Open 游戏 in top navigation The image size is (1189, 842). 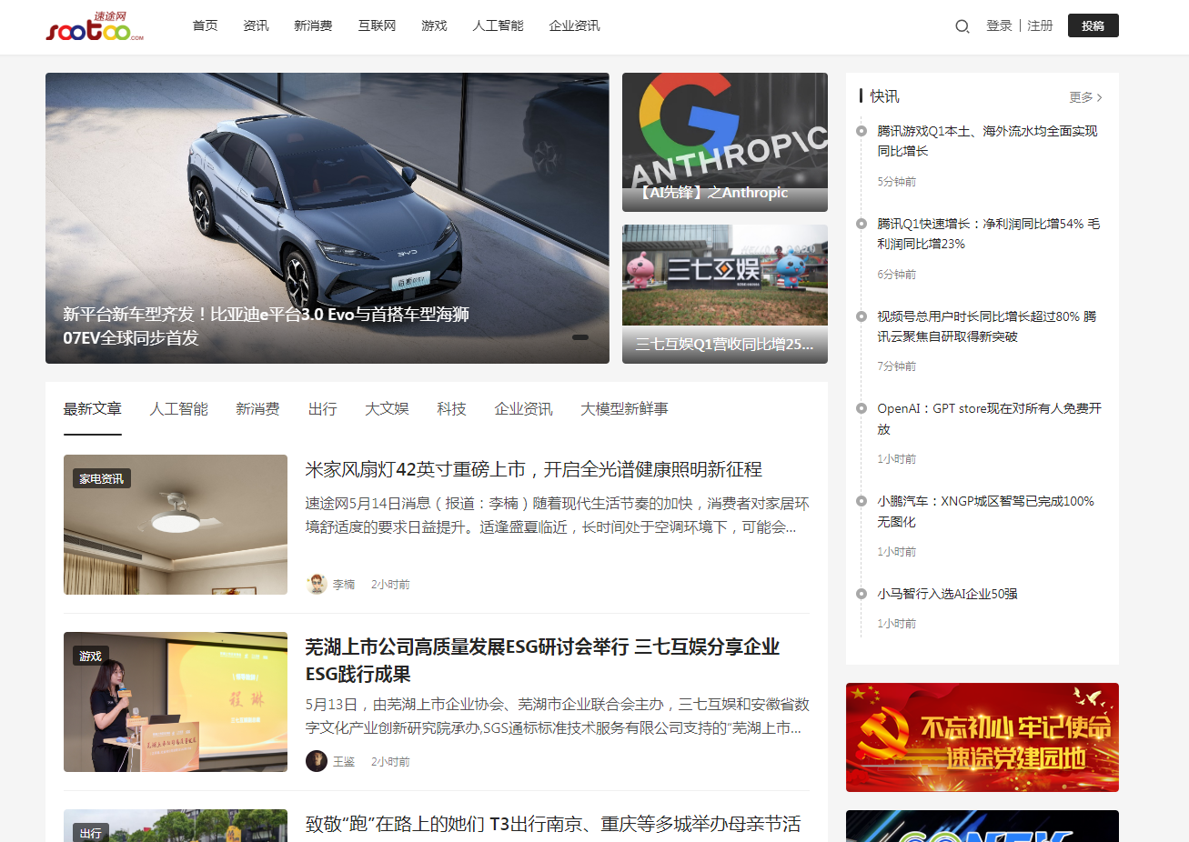pyautogui.click(x=434, y=25)
